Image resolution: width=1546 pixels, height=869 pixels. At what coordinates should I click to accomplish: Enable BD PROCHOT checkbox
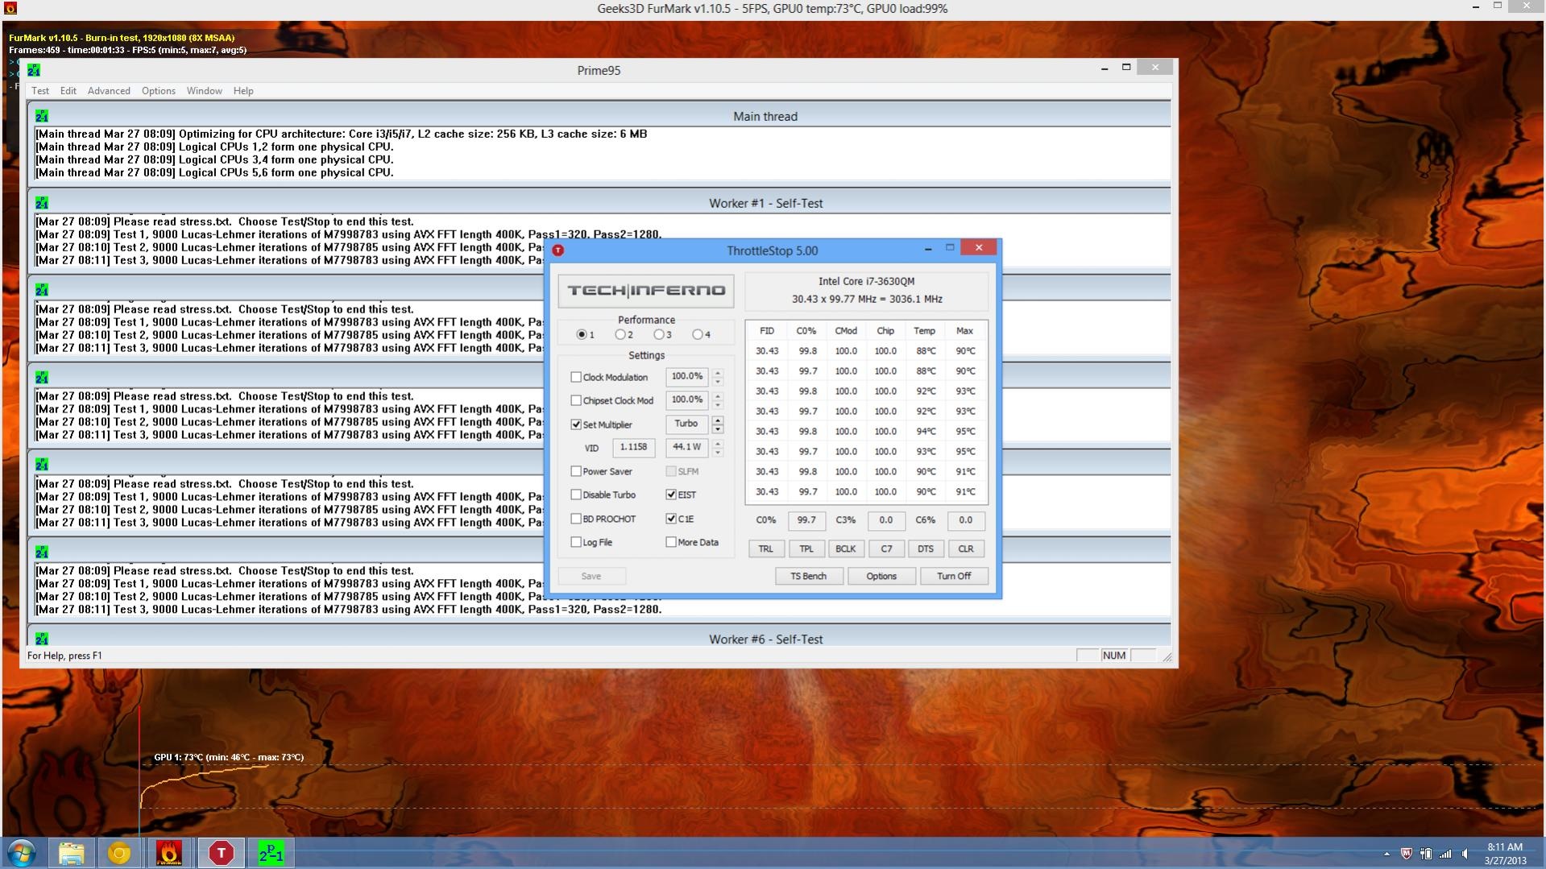pos(576,519)
